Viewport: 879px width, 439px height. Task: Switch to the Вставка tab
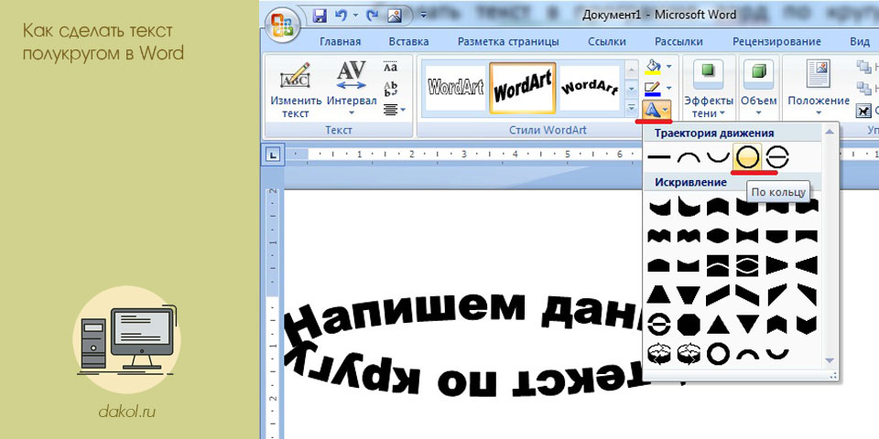point(408,41)
